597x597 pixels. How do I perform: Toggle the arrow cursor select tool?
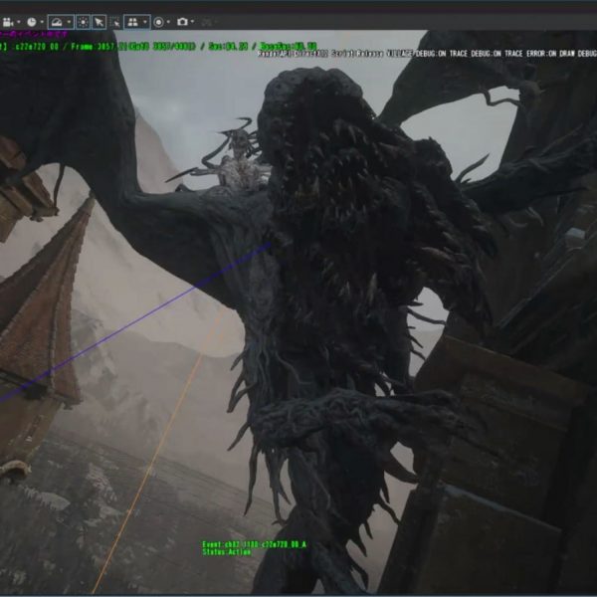99,22
